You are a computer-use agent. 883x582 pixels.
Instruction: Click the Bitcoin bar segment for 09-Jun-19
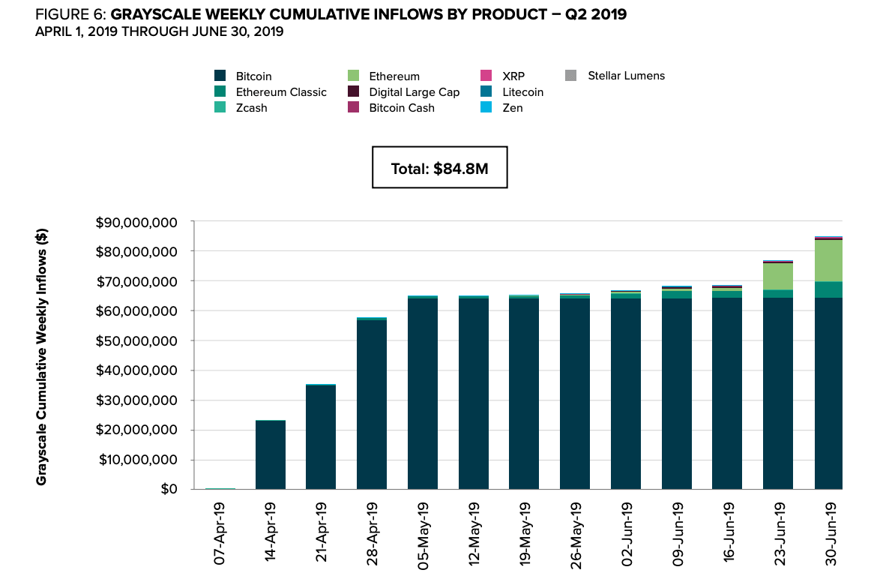click(x=677, y=394)
